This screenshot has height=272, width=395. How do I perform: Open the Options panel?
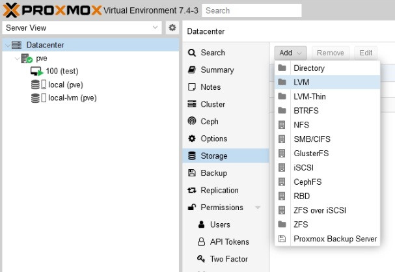point(226,139)
